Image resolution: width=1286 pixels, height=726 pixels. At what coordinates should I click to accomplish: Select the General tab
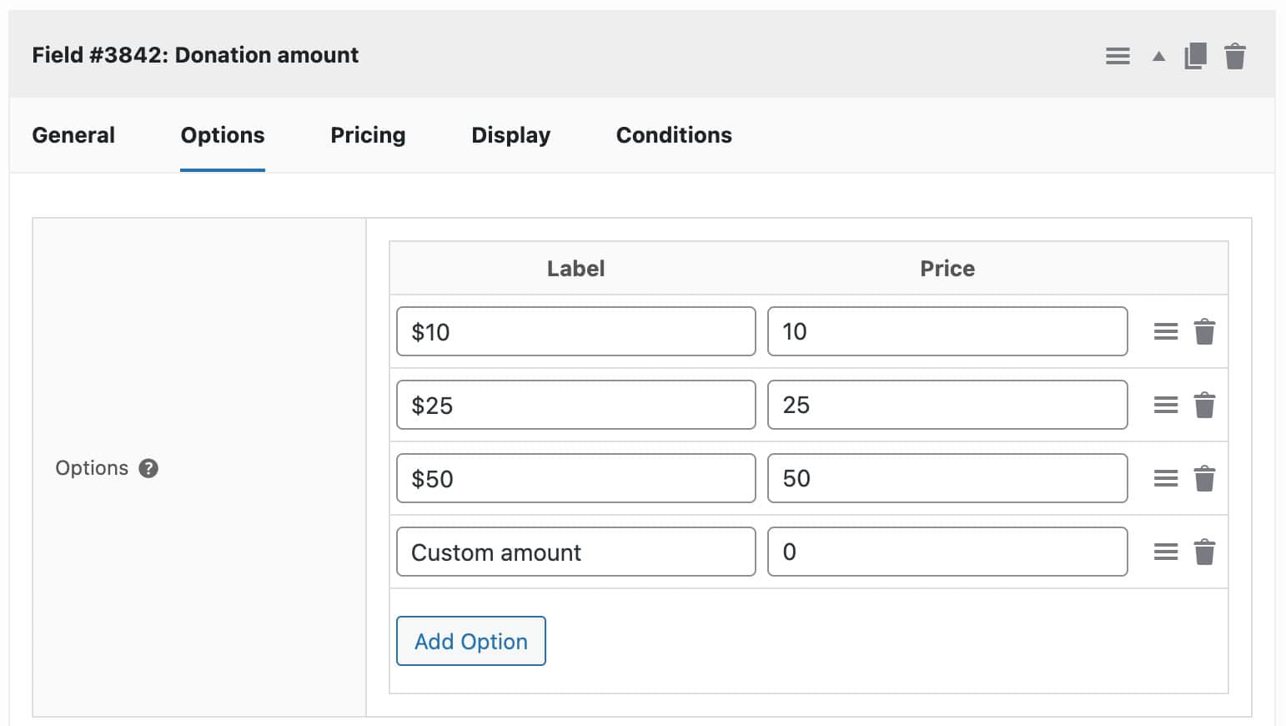(73, 135)
